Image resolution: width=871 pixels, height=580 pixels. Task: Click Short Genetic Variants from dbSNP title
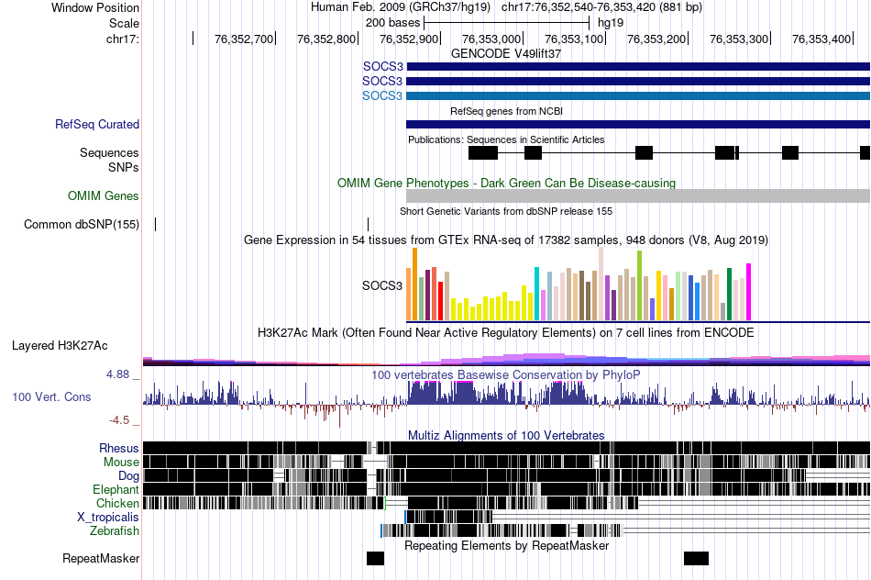click(x=506, y=211)
